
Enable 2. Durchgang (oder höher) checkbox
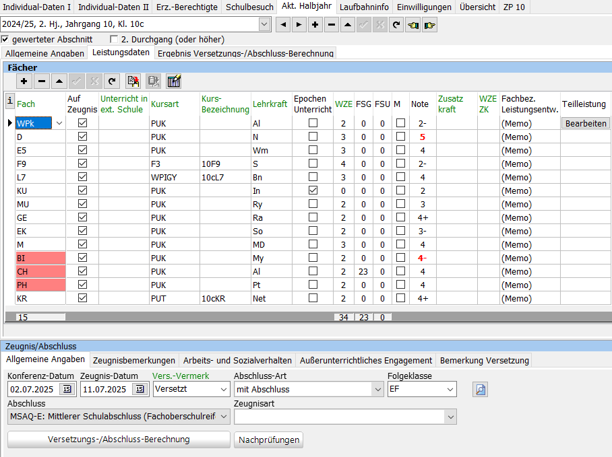[114, 39]
